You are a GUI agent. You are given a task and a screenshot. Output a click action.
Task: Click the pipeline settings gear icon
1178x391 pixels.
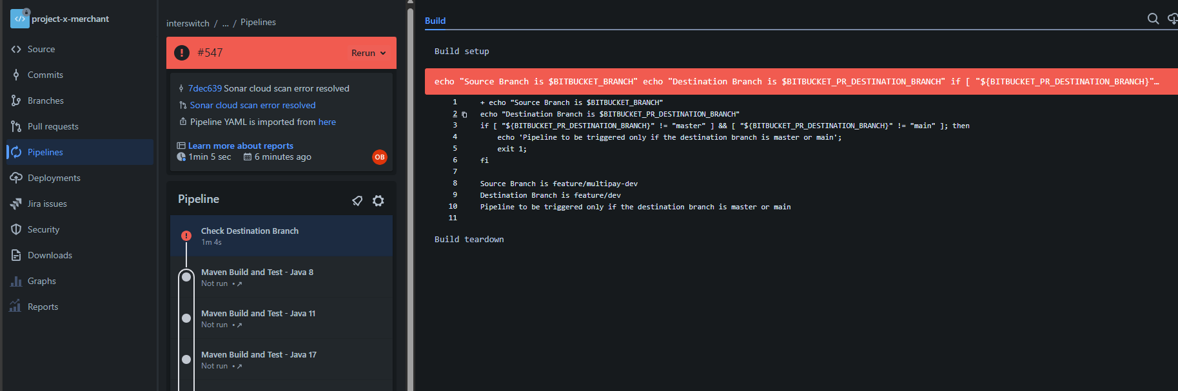click(x=378, y=201)
